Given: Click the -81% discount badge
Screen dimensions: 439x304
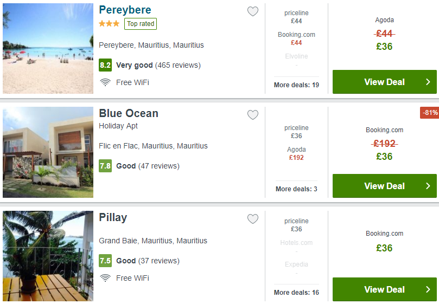Looking at the screenshot, I should click(429, 113).
